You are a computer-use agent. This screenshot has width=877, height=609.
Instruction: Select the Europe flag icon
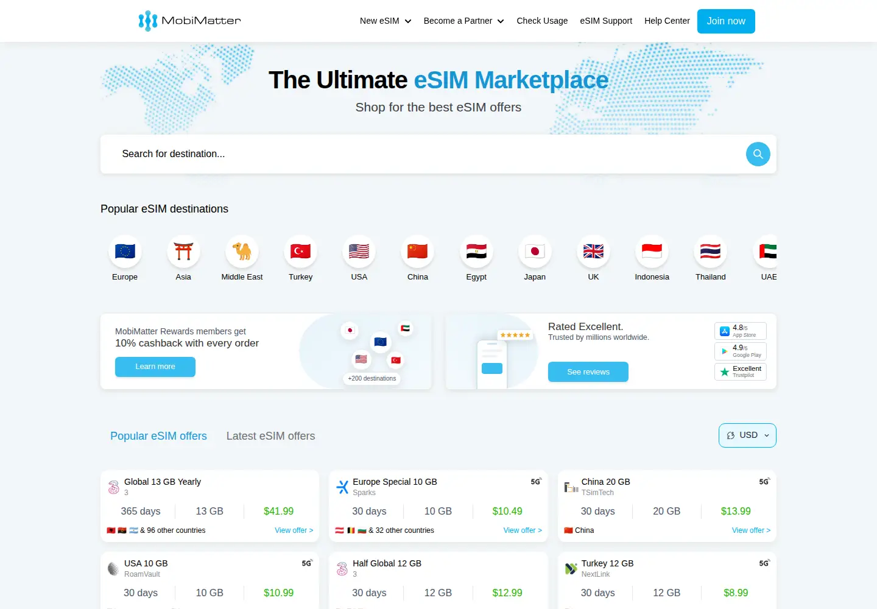click(x=125, y=252)
